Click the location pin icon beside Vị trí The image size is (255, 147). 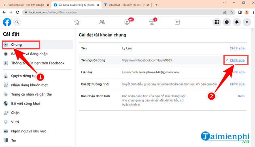[6, 122]
